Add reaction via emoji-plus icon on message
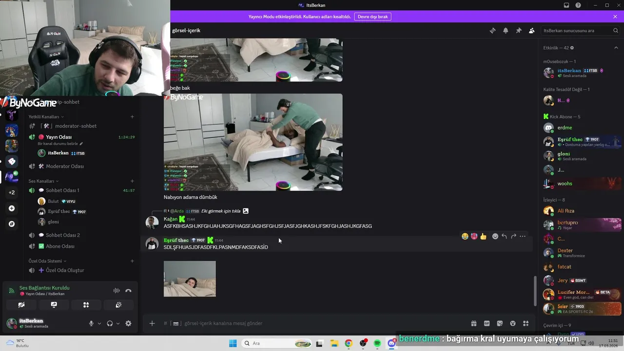The height and width of the screenshot is (351, 624). pyautogui.click(x=495, y=236)
